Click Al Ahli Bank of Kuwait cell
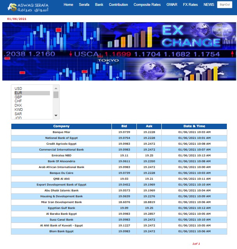237x249 pixels. point(62,226)
